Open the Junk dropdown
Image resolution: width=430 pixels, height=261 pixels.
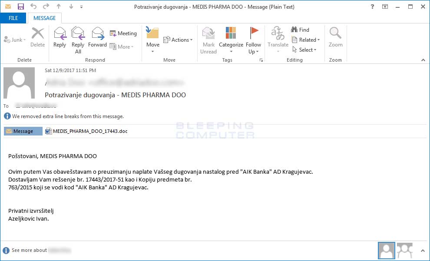[x=14, y=40]
